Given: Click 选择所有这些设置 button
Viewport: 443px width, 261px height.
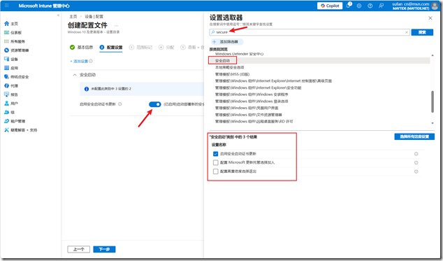Looking at the screenshot, I should click(x=414, y=136).
